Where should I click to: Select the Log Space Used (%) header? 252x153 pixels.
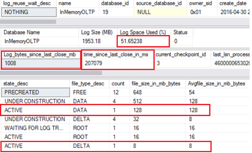(x=143, y=32)
